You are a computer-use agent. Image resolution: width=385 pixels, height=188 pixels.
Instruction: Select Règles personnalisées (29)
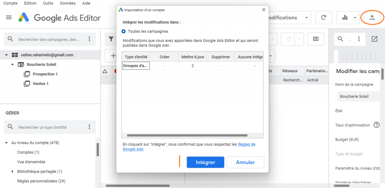(41, 181)
